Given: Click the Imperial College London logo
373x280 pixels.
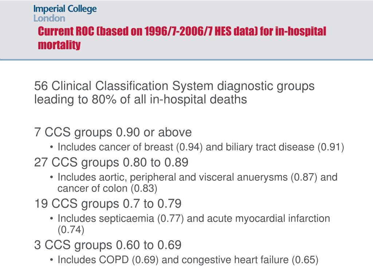Looking at the screenshot, I should click(x=65, y=13).
